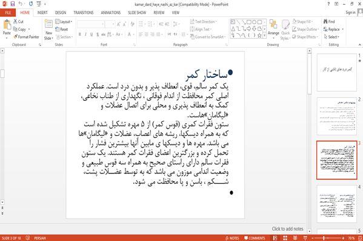Click Find in Editing group
Viewport: 363px width, 241px height.
[329, 22]
